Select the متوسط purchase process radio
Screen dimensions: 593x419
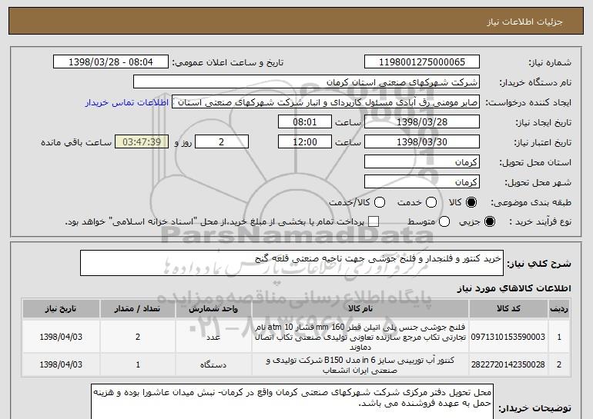click(x=444, y=222)
